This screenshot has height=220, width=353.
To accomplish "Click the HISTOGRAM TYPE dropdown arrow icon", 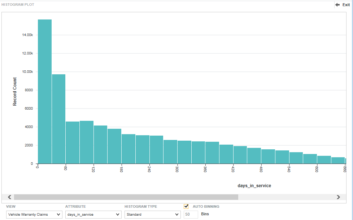I will point(176,214).
